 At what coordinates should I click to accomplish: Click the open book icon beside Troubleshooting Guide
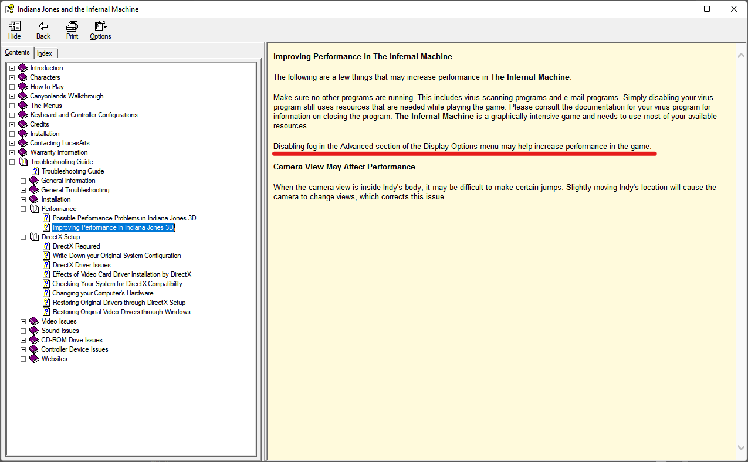point(23,162)
